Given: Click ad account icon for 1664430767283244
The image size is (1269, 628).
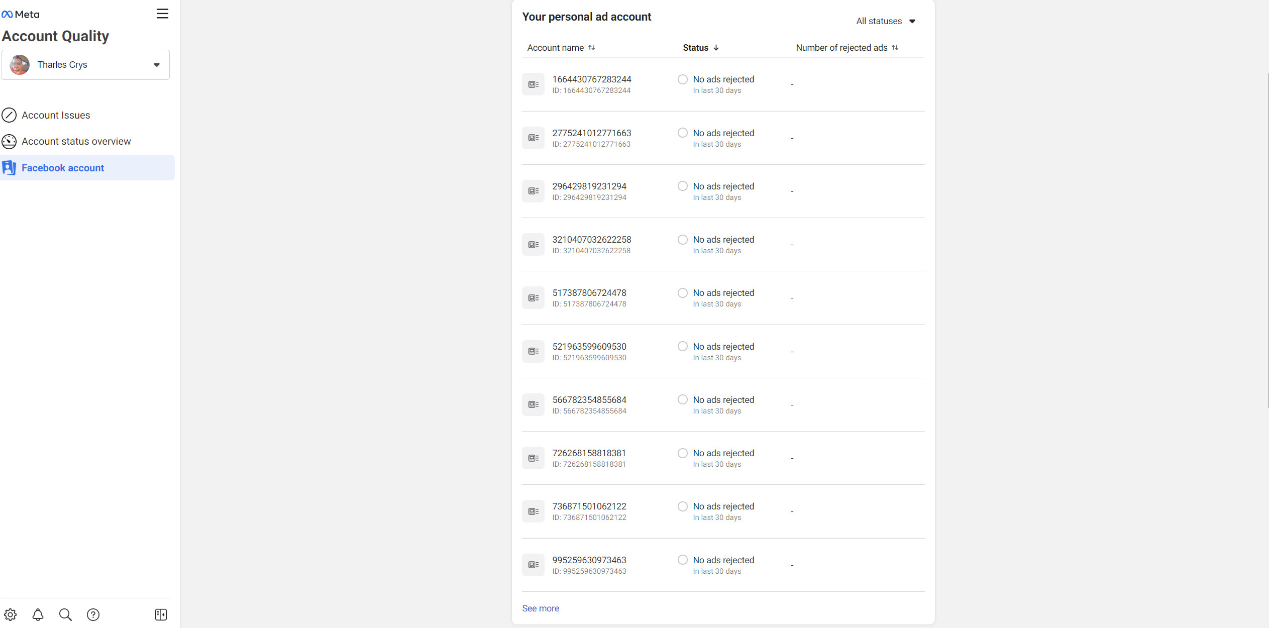Looking at the screenshot, I should pyautogui.click(x=533, y=84).
